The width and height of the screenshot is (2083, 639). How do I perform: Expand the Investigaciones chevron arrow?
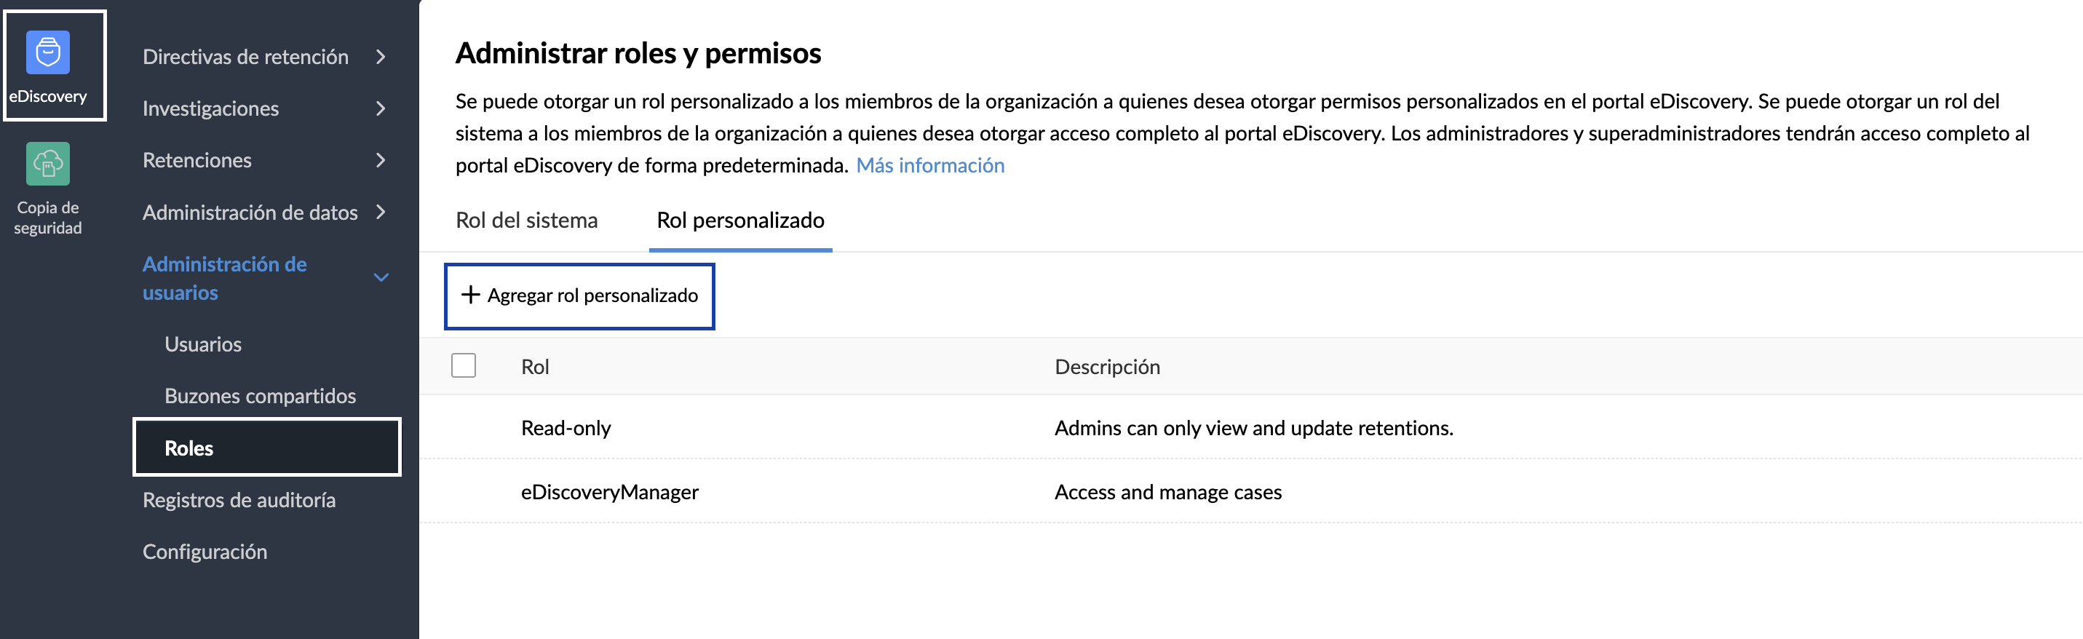click(381, 108)
